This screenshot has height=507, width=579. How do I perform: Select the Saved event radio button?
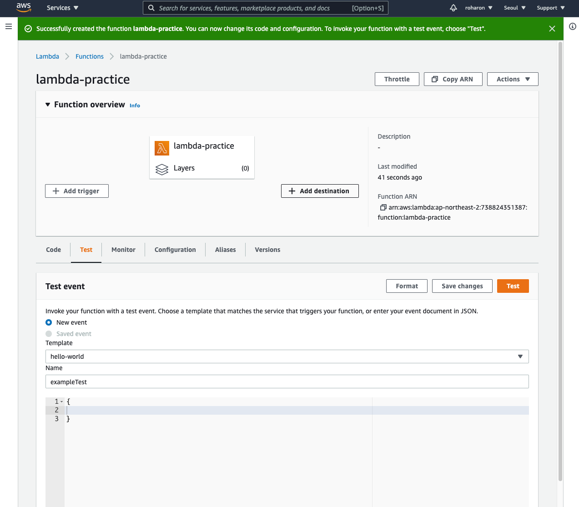point(49,334)
